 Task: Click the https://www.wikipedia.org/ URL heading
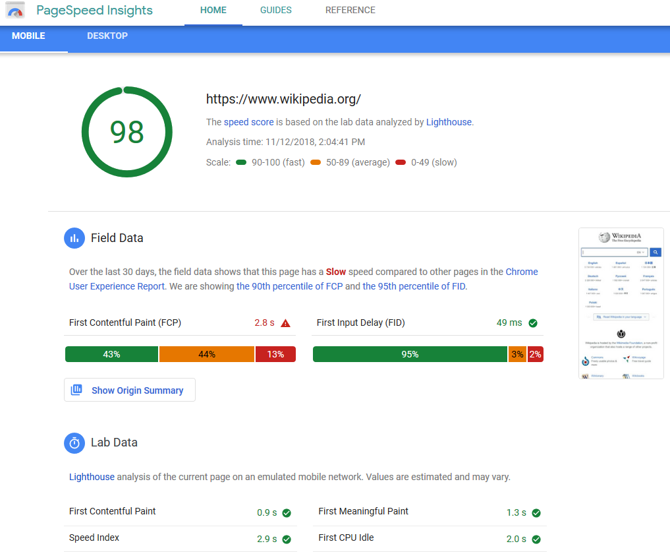point(283,99)
